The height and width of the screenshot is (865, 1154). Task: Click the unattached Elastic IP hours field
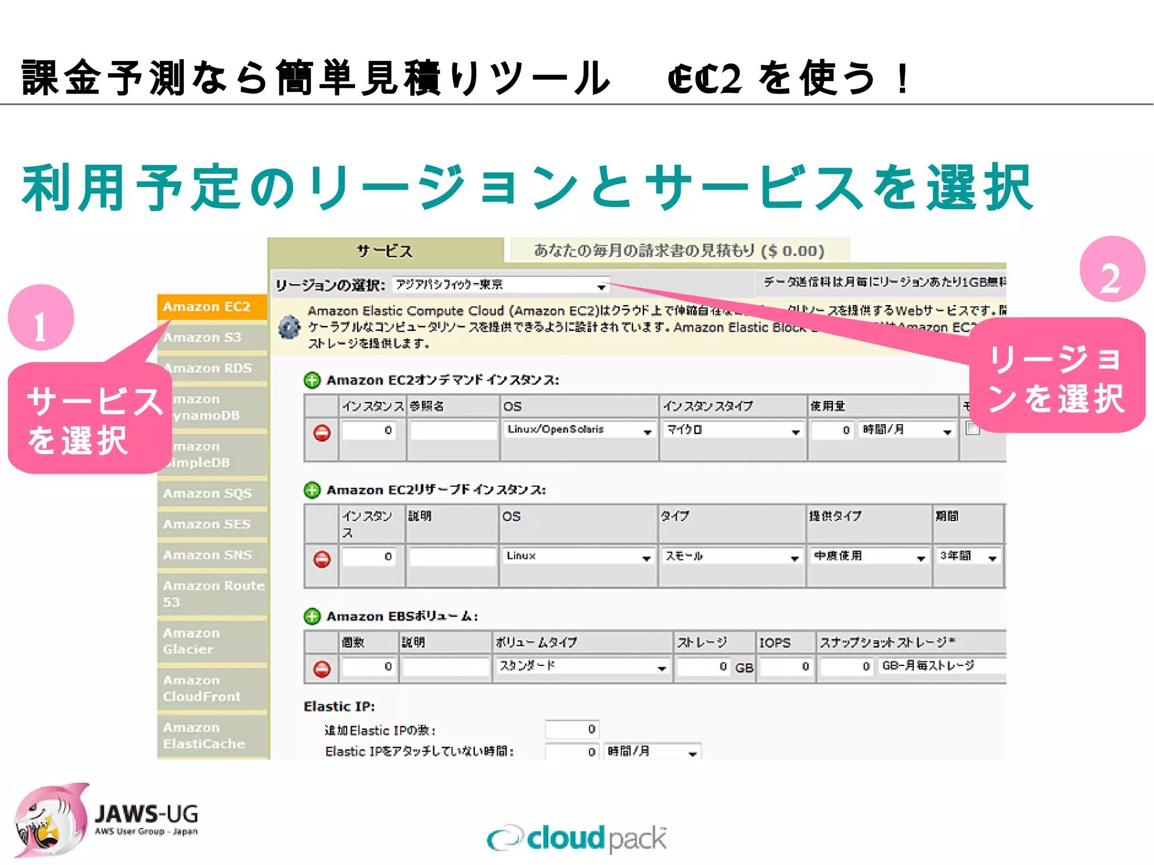[x=571, y=751]
